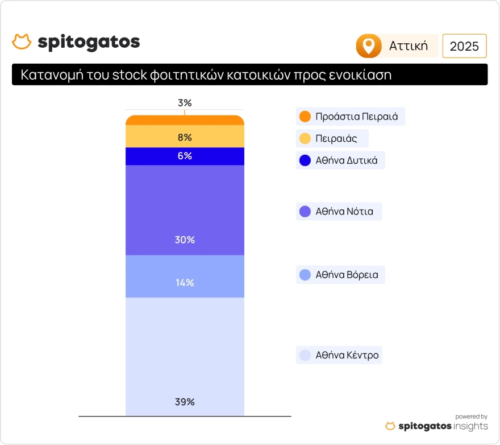Click the Προάστια Πειραιά legend label
The width and height of the screenshot is (500, 445).
[356, 117]
